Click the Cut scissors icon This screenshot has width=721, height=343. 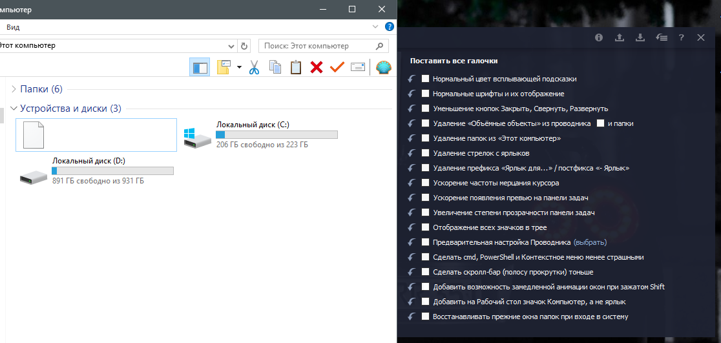[255, 67]
